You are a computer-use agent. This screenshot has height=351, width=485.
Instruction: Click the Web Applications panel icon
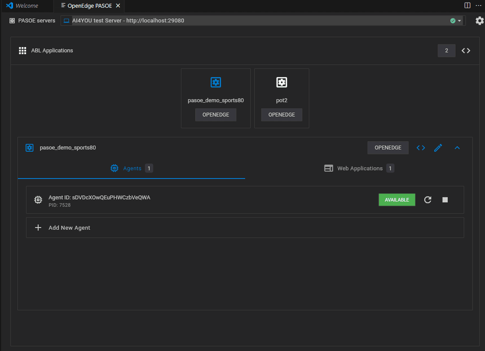point(328,168)
